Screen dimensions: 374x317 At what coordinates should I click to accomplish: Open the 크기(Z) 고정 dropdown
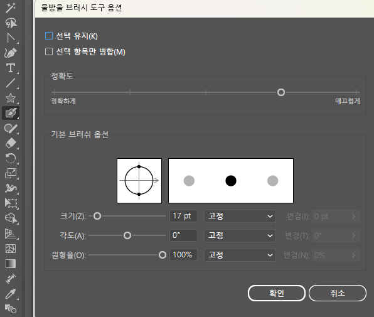pyautogui.click(x=240, y=216)
